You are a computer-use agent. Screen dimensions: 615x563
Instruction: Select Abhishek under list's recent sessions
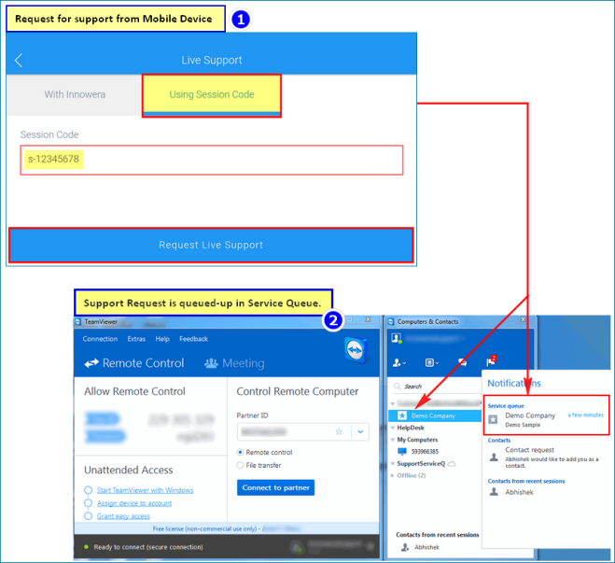point(426,547)
